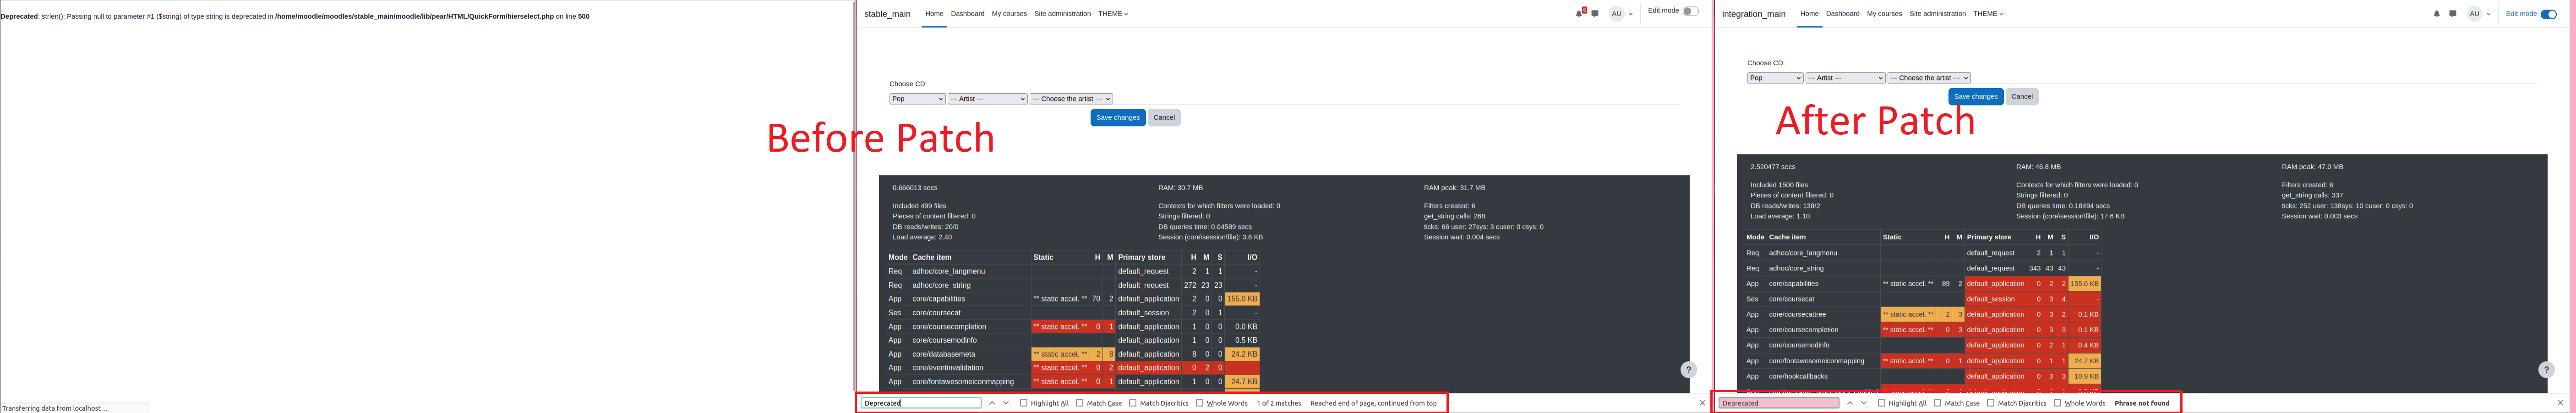Check Match Case in stable_main find bar
The image size is (2576, 413).
[1080, 403]
